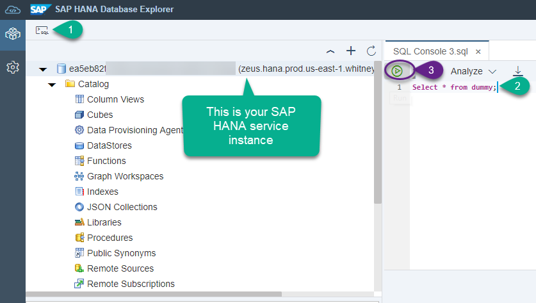This screenshot has width=536, height=303.
Task: Collapse the Catalog folder
Action: pos(52,85)
